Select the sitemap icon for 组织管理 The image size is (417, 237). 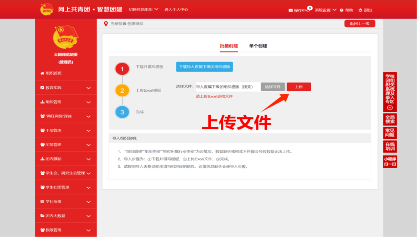[x=42, y=101]
